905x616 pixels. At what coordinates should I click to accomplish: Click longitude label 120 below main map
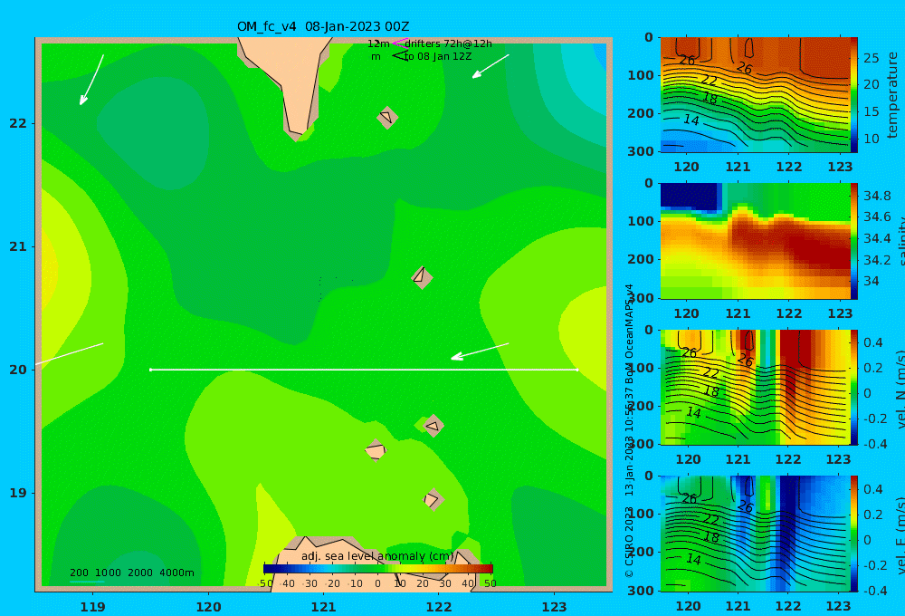(x=208, y=607)
